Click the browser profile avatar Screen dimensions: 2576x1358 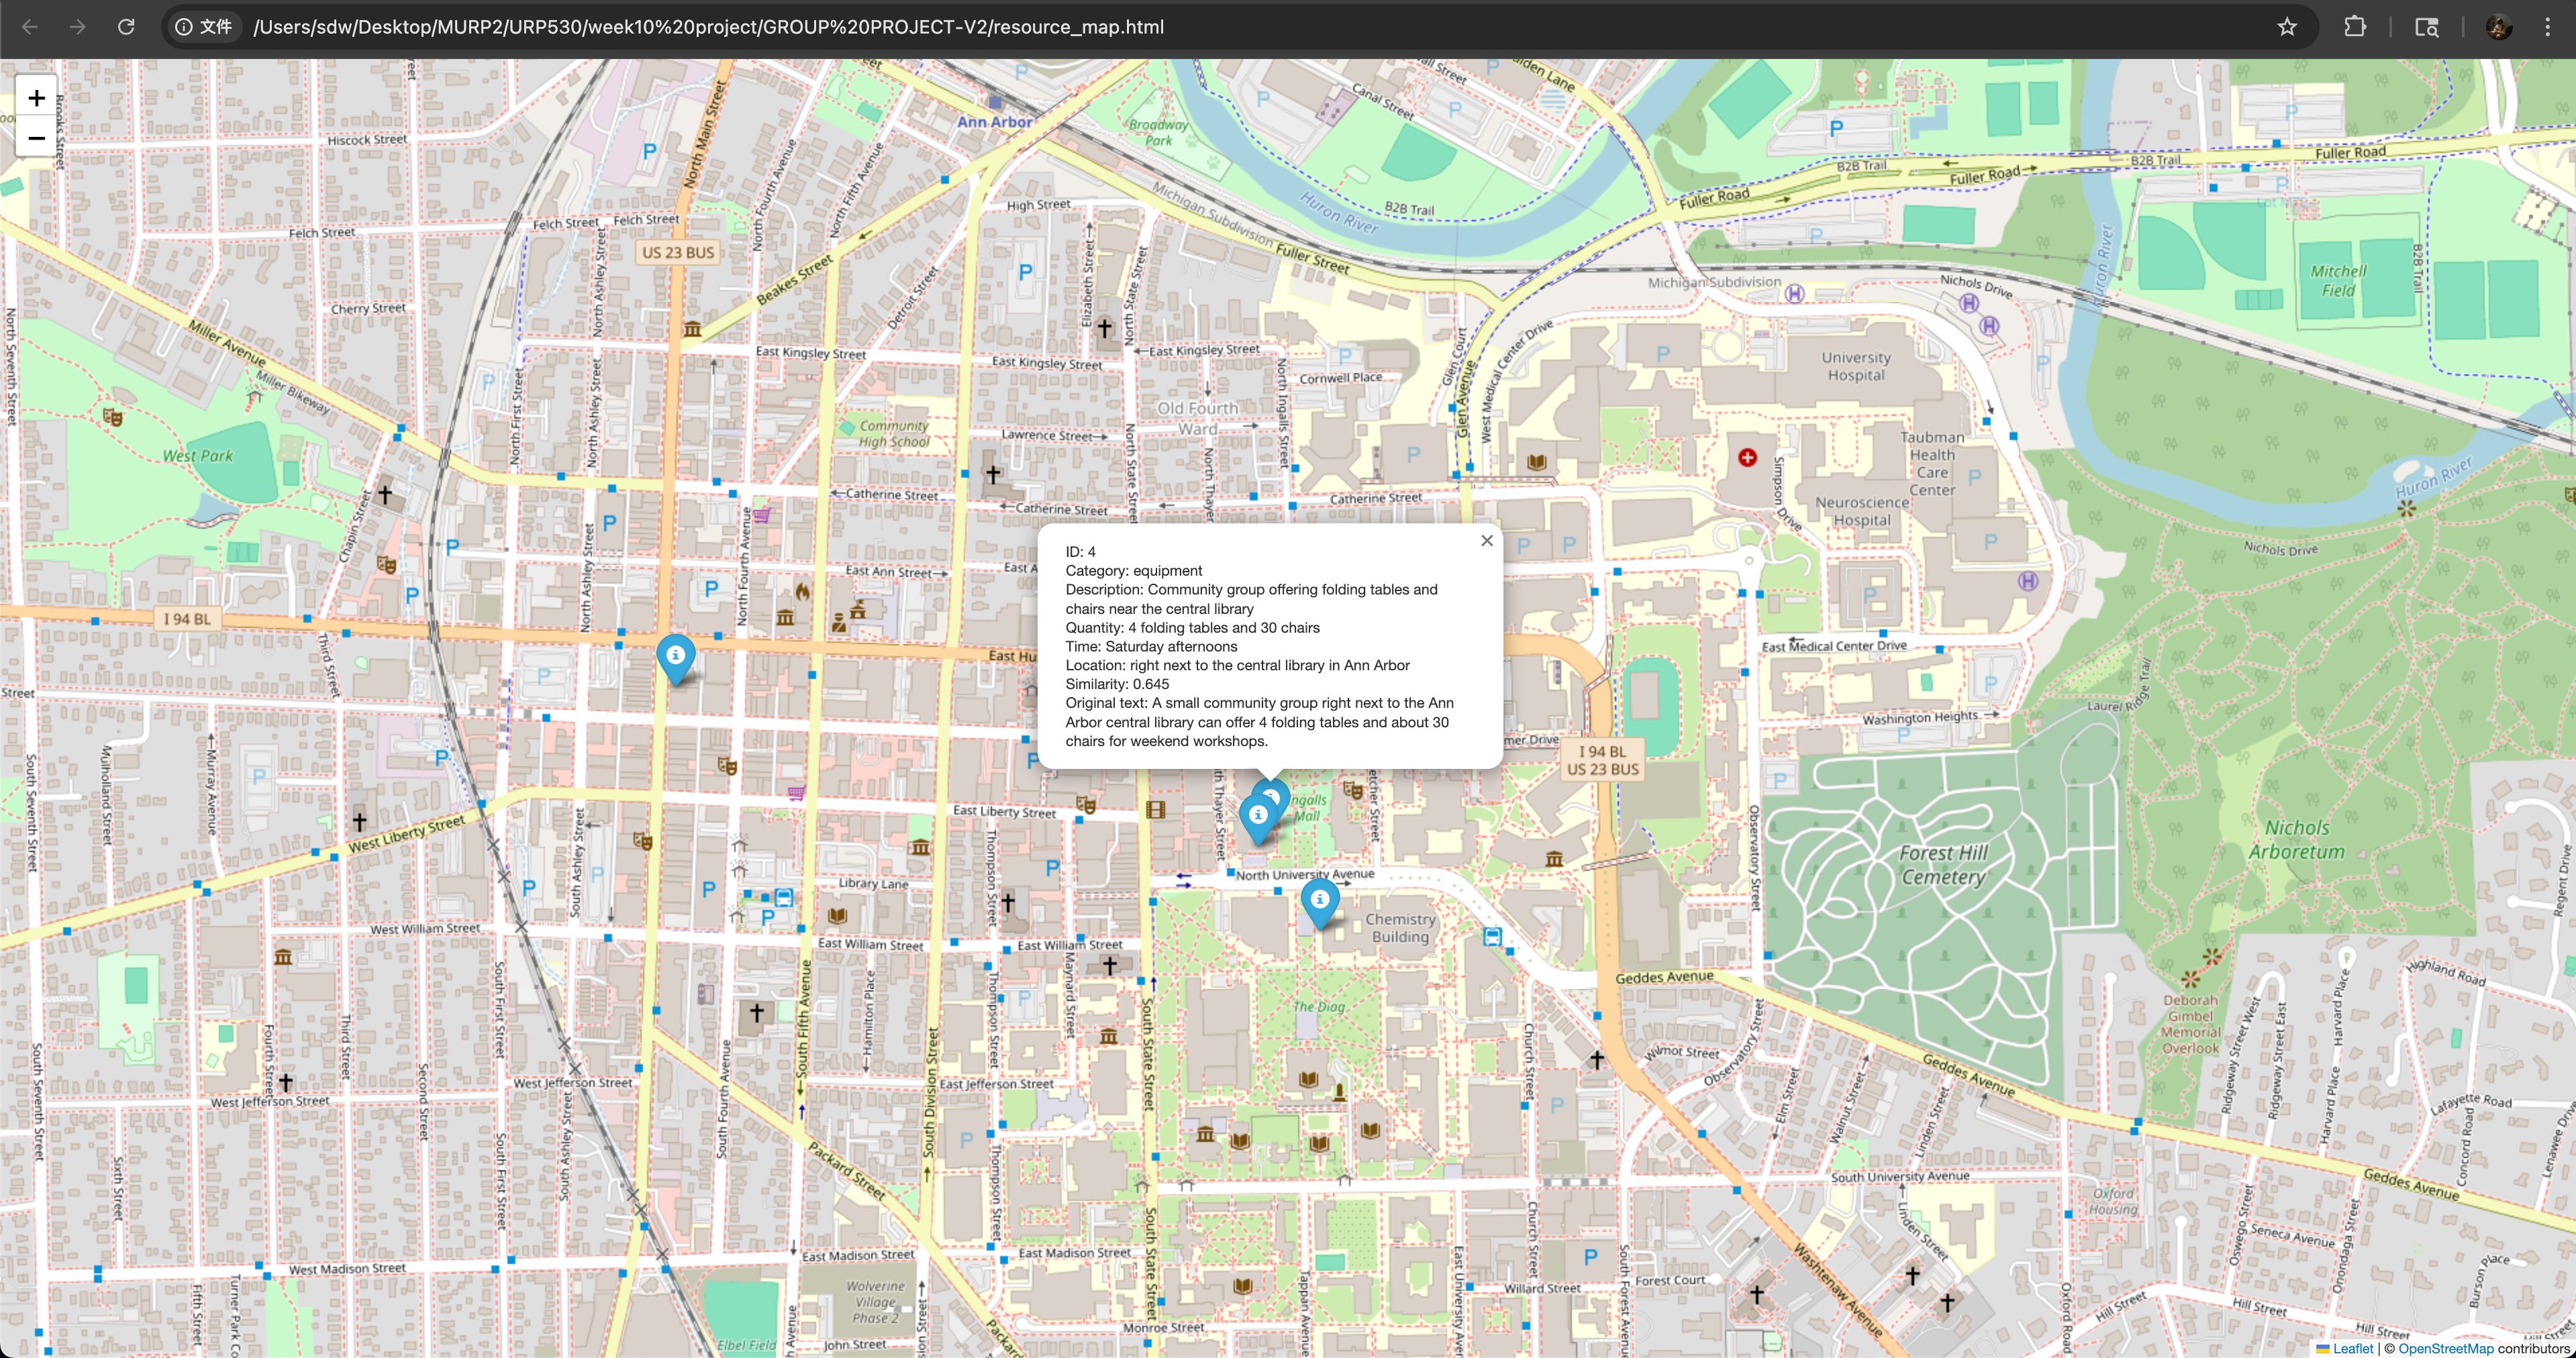click(x=2499, y=27)
